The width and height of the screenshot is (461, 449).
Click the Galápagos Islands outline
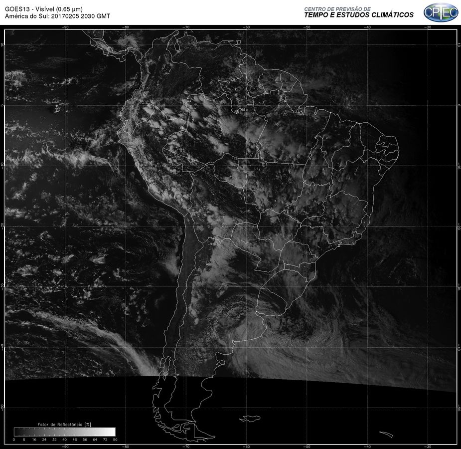coord(56,109)
